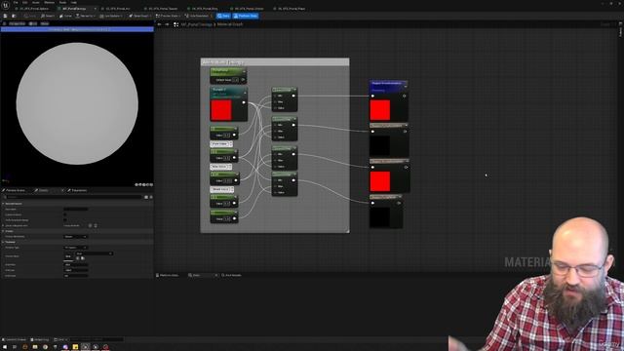Click the clear array trash icon
The height and width of the screenshot is (351, 624).
click(96, 225)
